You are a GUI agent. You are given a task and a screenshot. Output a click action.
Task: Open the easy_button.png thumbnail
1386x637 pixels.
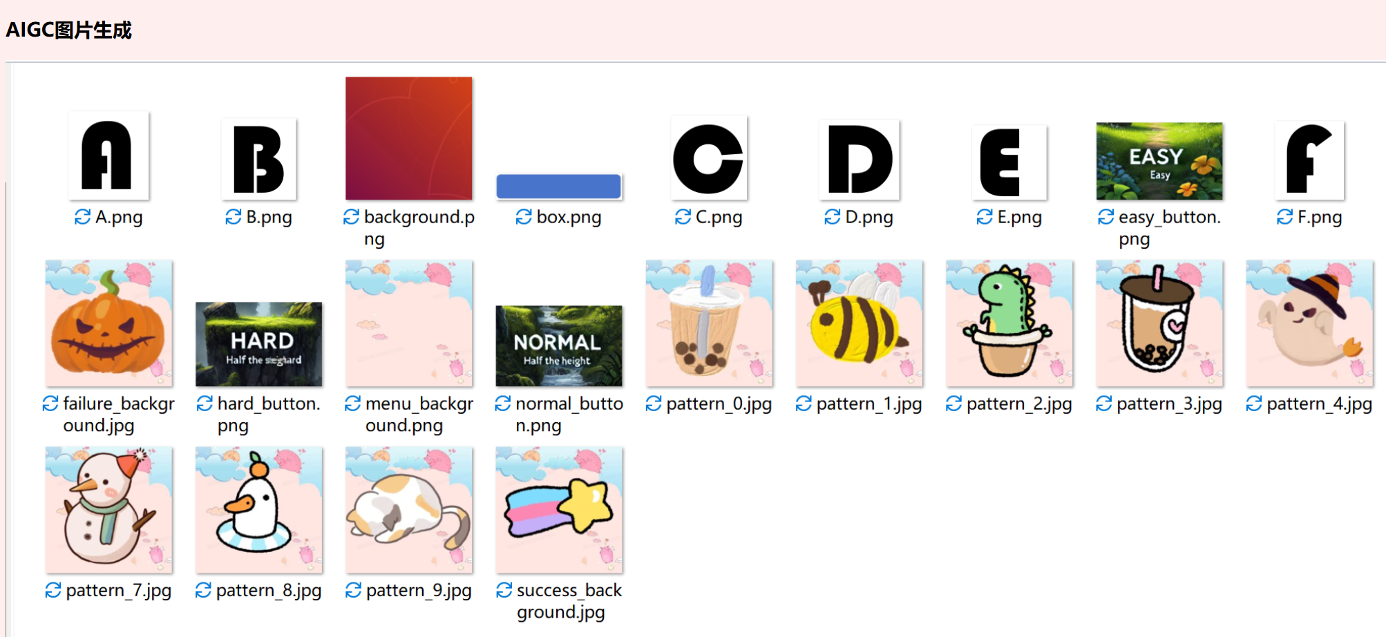pos(1159,161)
